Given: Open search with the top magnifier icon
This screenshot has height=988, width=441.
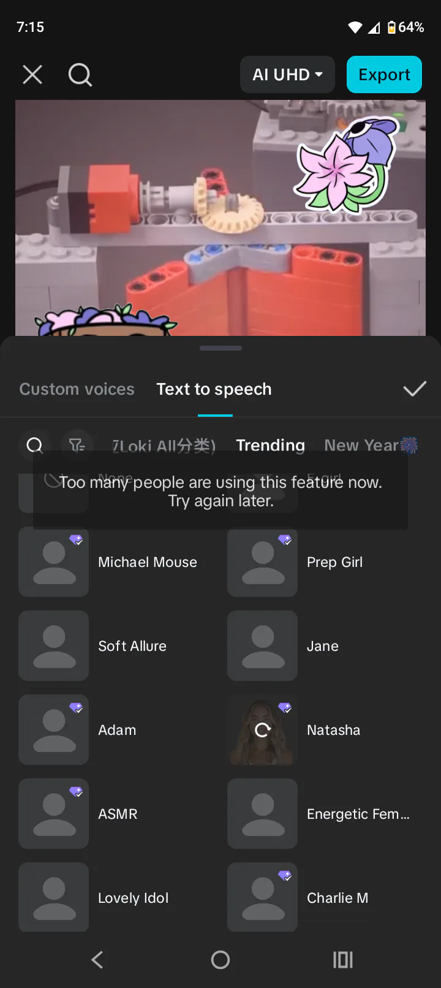Looking at the screenshot, I should tap(80, 75).
